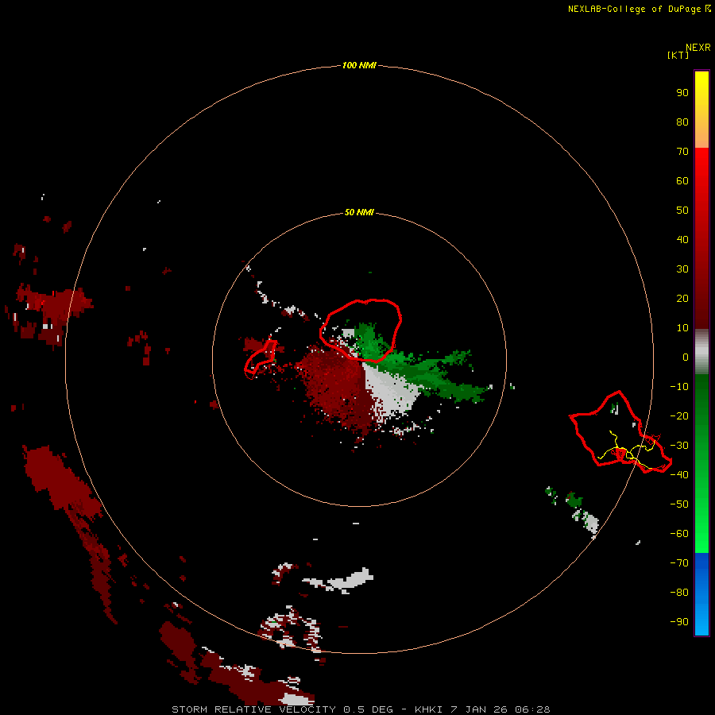
Task: Click the 70 value on the velocity scale
Action: point(682,152)
